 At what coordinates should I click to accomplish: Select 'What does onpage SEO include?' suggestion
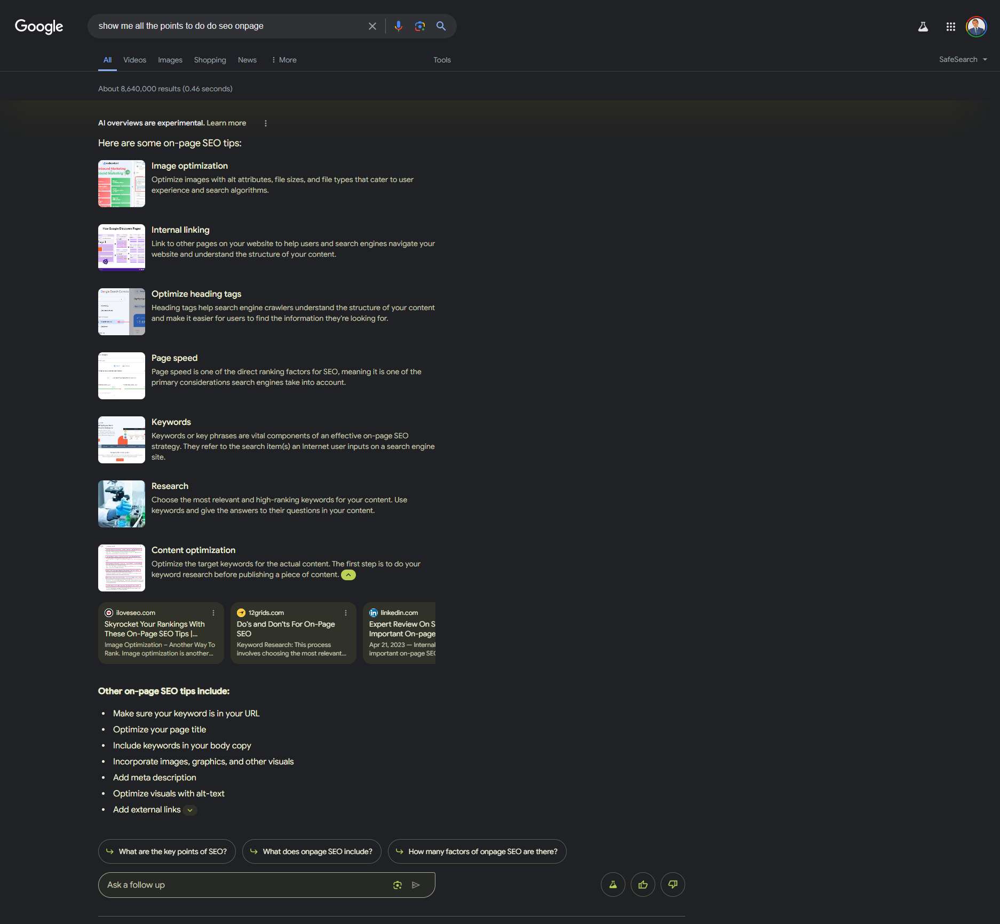click(x=312, y=851)
